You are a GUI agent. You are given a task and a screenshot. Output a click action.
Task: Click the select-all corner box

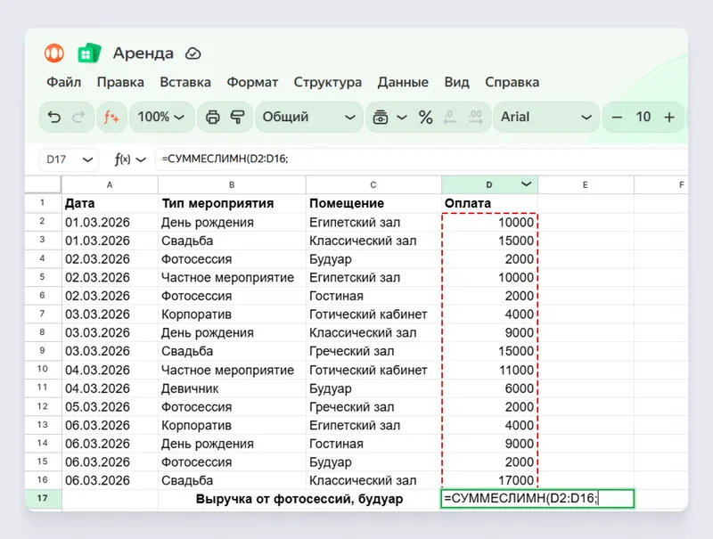click(x=43, y=184)
